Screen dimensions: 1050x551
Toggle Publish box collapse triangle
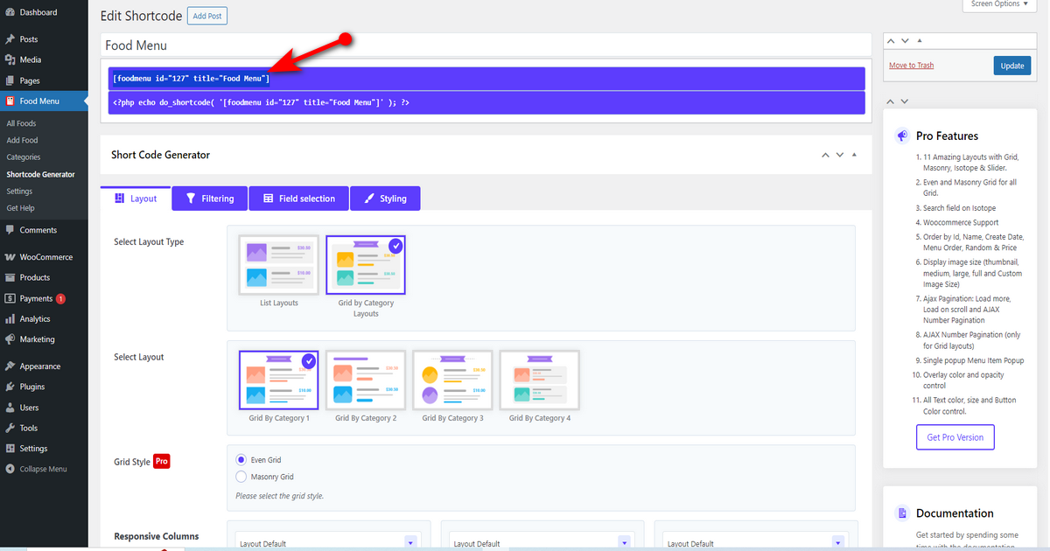coord(920,40)
